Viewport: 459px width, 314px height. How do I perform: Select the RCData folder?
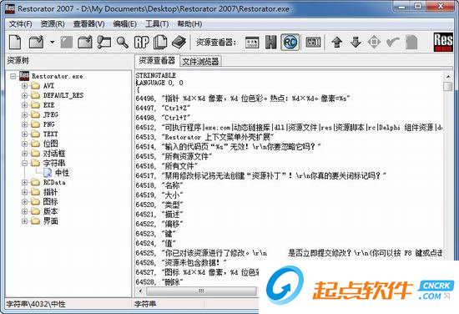coord(54,183)
